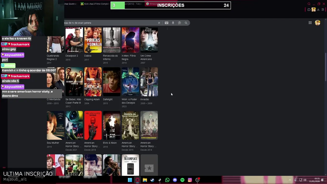Viewport: 327px width, 184px height.
Task: Click the O Mentalista title link
Action: coord(53,99)
